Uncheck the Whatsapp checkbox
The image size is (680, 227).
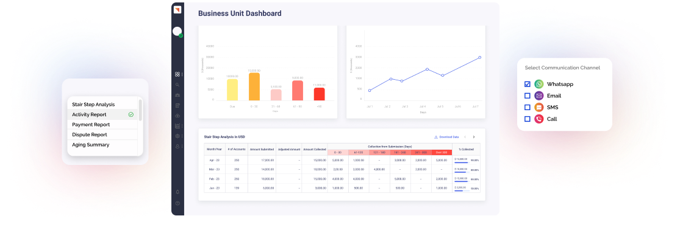click(528, 84)
